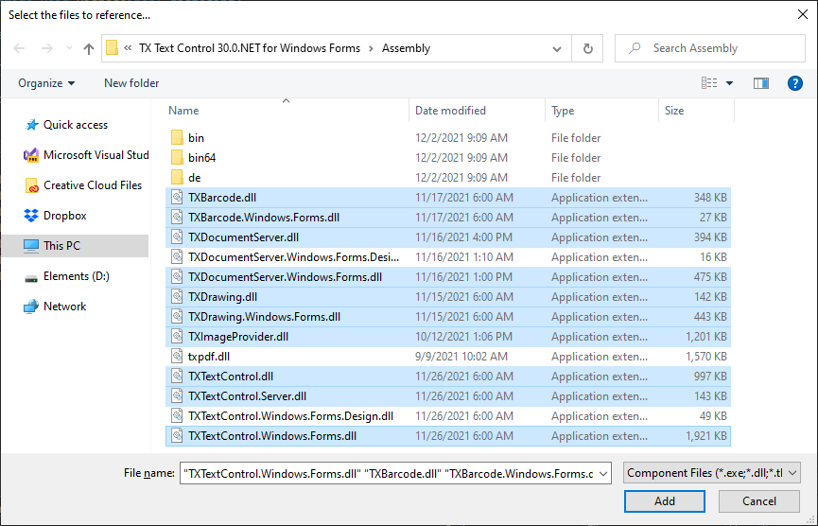
Task: Click the Search Assembly box
Action: tap(710, 48)
